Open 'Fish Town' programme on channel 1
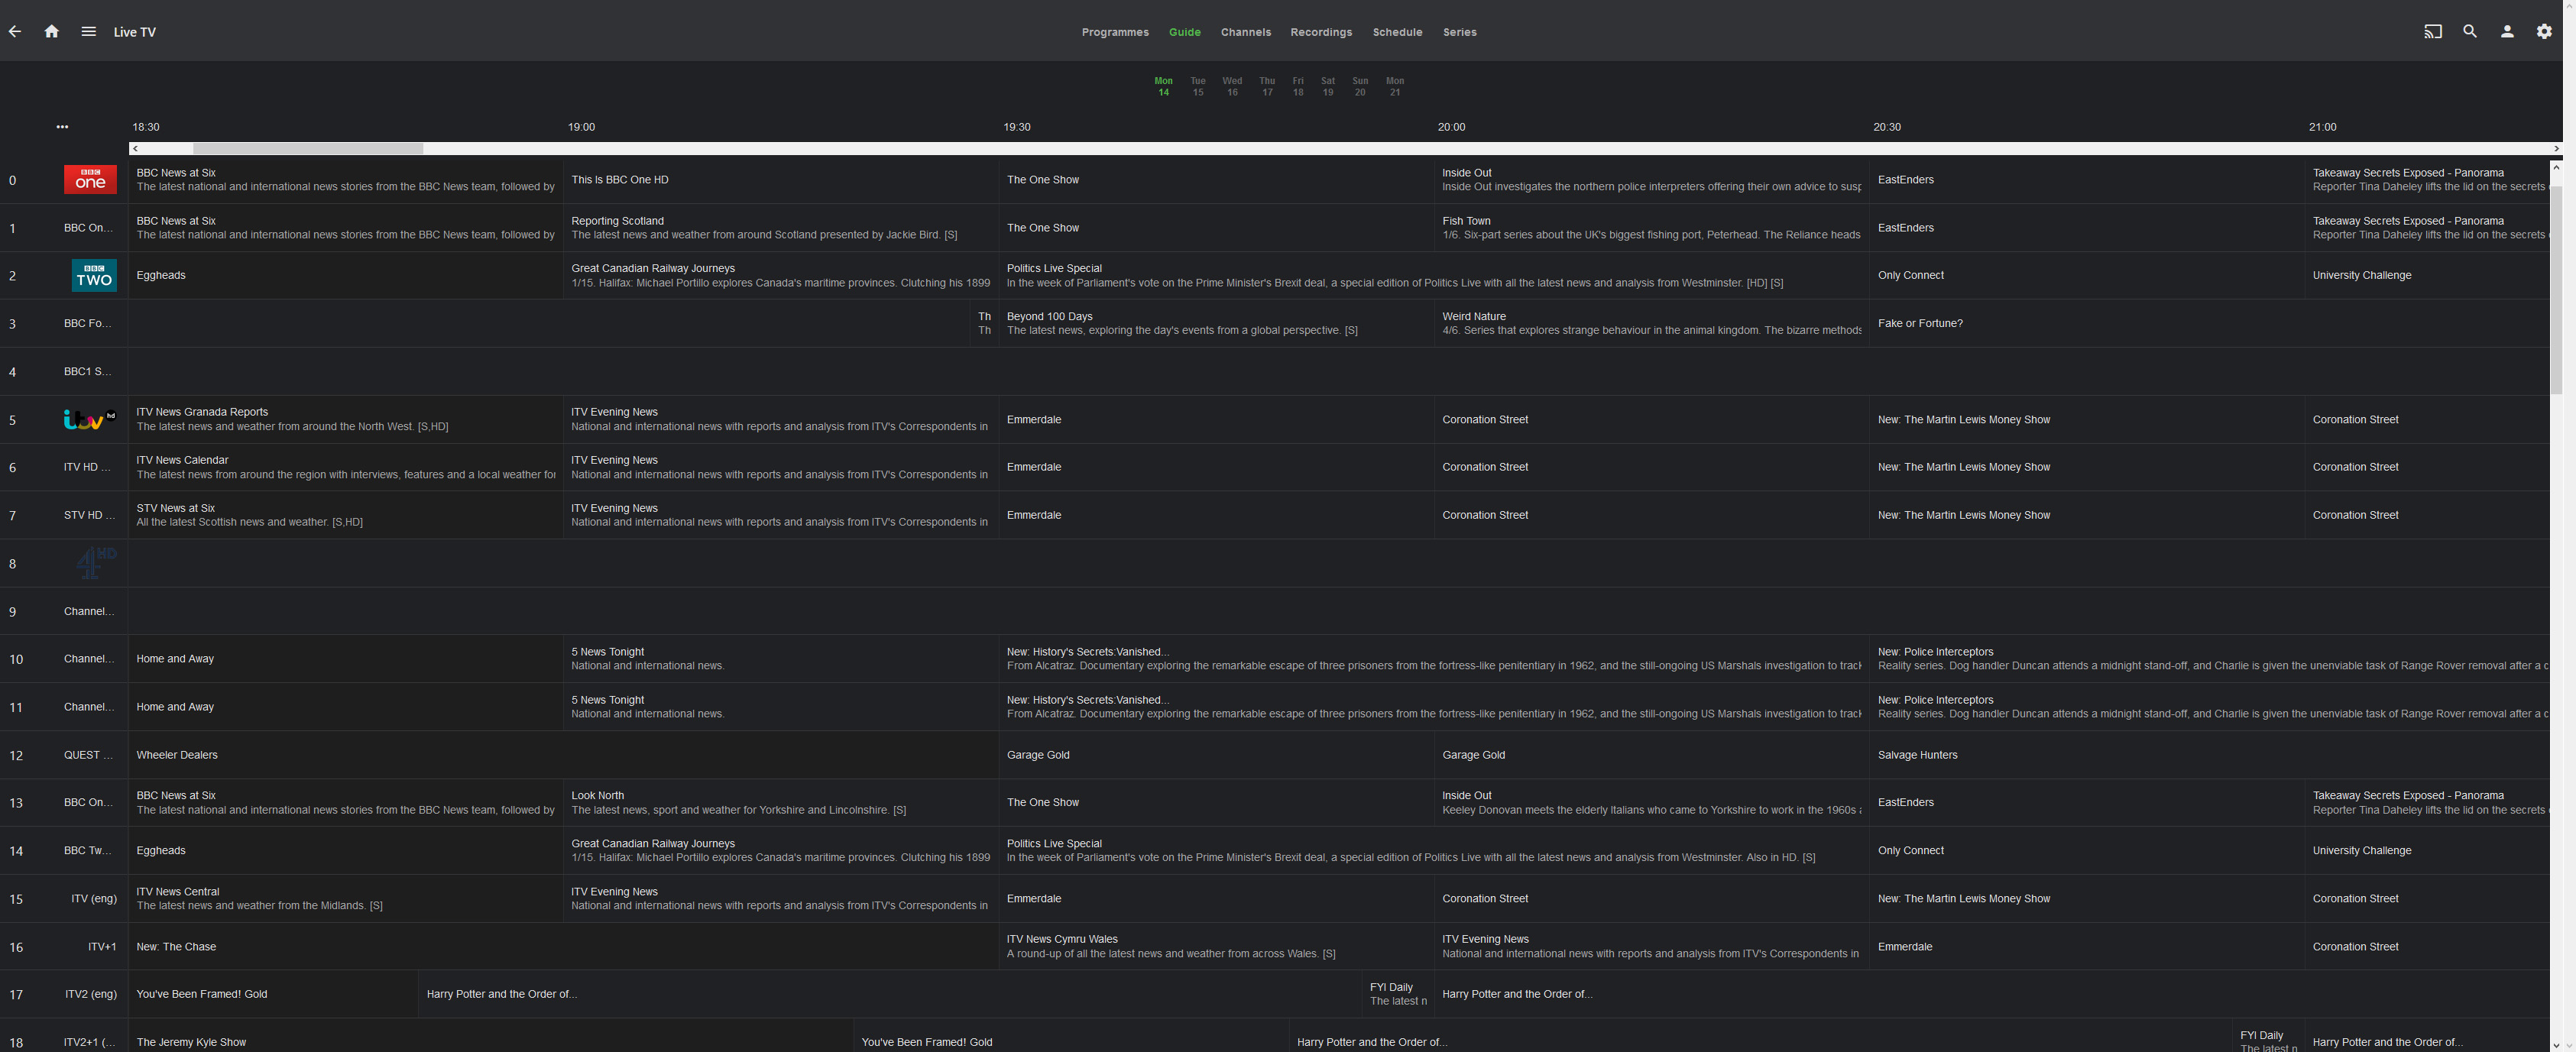This screenshot has height=1052, width=2576. [x=1652, y=228]
